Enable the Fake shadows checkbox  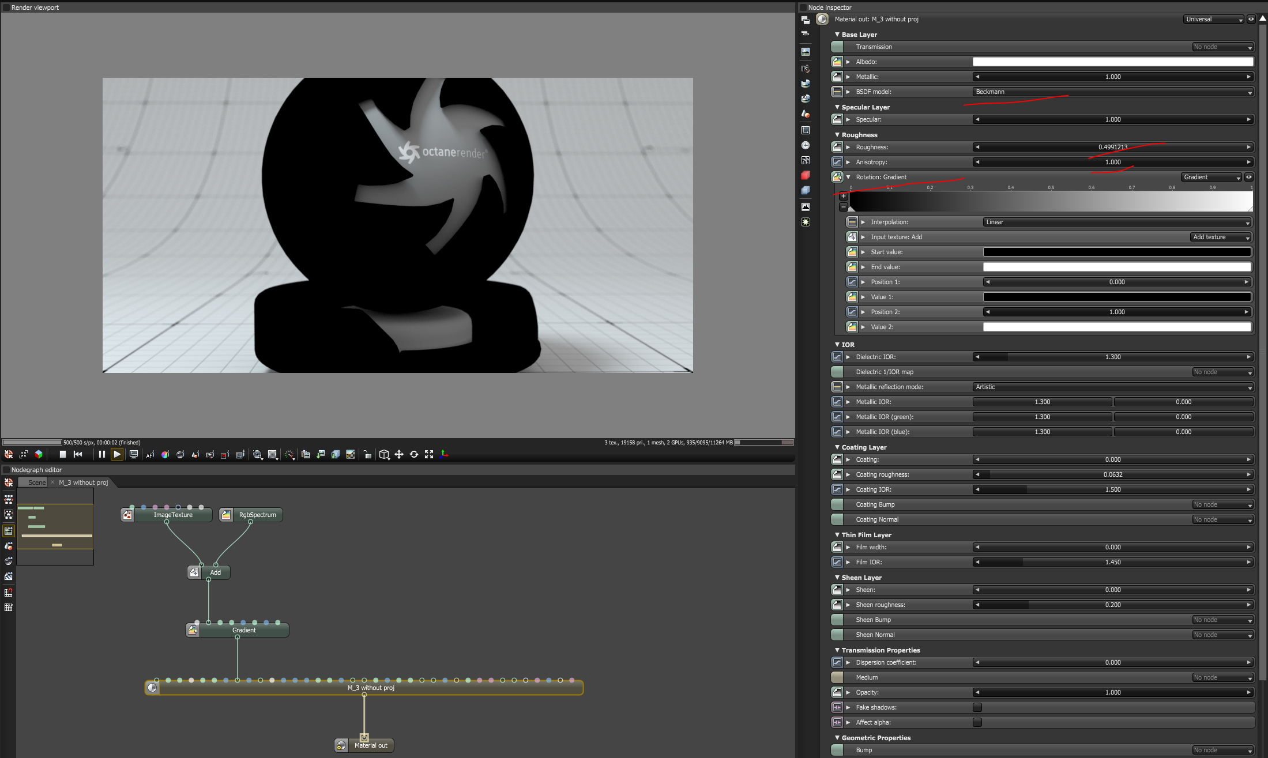pyautogui.click(x=977, y=707)
